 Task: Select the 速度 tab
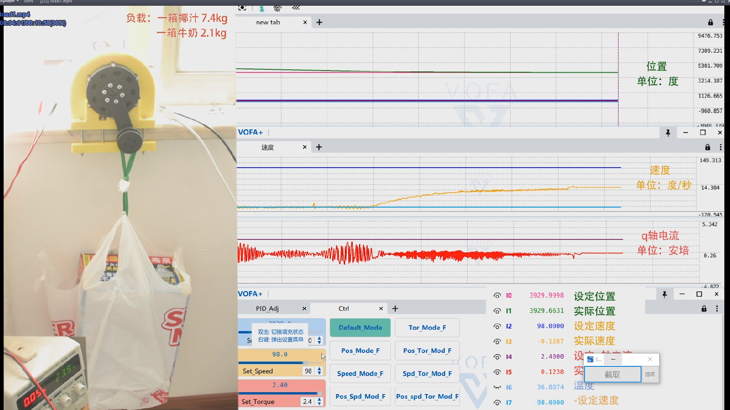pos(268,147)
